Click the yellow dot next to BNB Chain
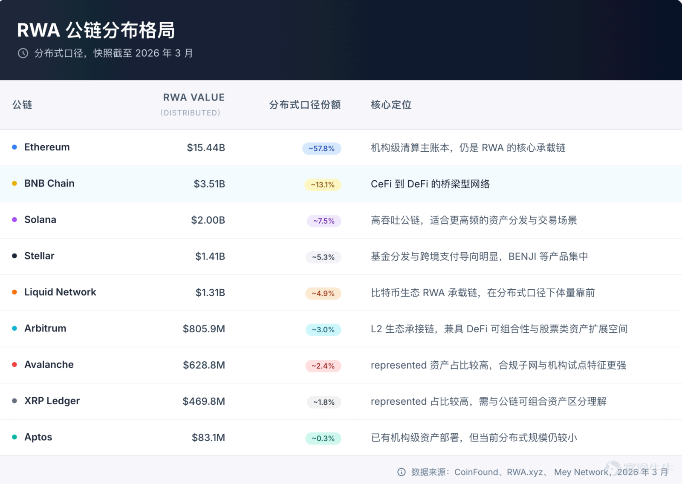Screen dimensions: 682x484 (14, 183)
